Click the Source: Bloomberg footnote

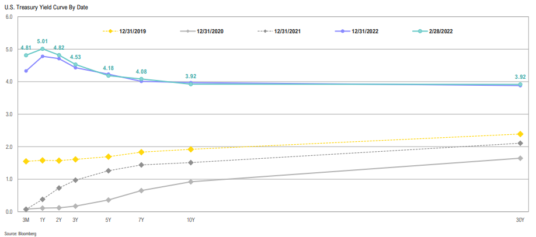pyautogui.click(x=20, y=233)
